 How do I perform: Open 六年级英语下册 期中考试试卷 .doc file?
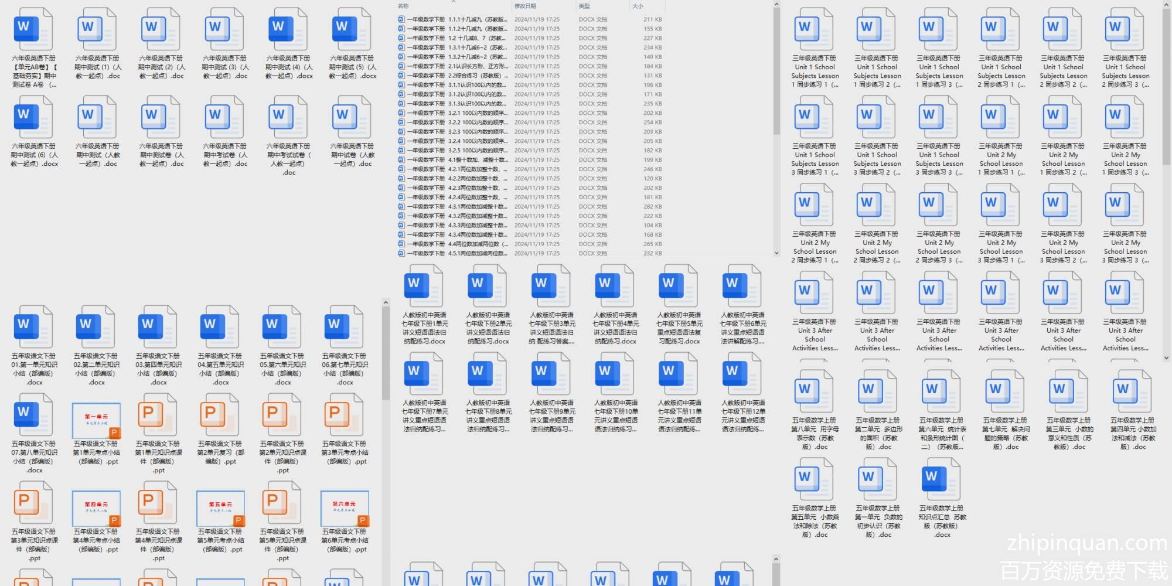(x=288, y=136)
